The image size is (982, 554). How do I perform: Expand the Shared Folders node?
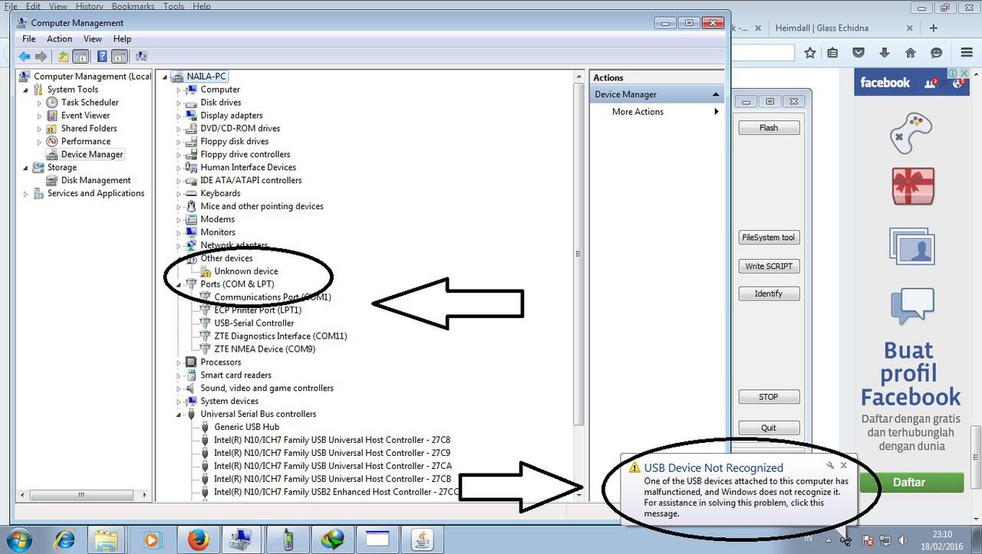pos(40,129)
